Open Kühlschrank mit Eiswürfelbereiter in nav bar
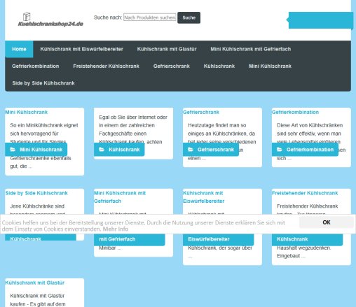The height and width of the screenshot is (307, 356). [x=81, y=49]
